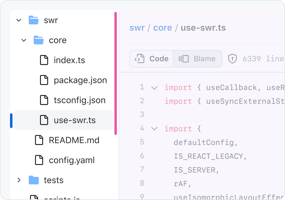The width and height of the screenshot is (285, 200).
Task: Select use-swr.ts in the file tree
Action: [63, 120]
